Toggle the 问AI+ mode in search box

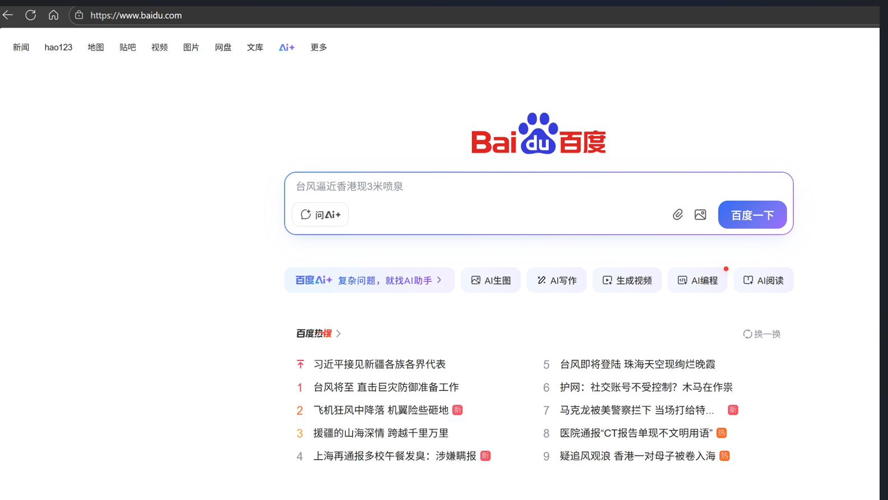click(320, 215)
